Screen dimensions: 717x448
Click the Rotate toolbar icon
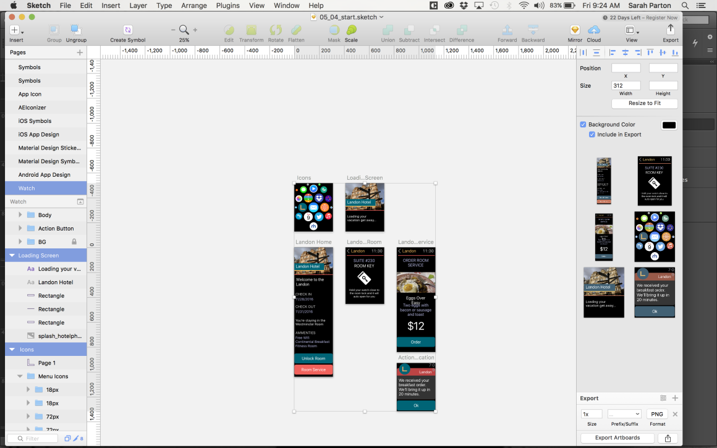275,30
